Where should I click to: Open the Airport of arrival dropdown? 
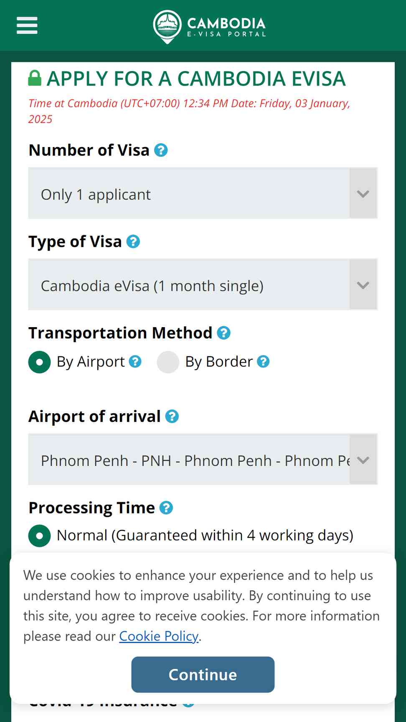pos(203,459)
